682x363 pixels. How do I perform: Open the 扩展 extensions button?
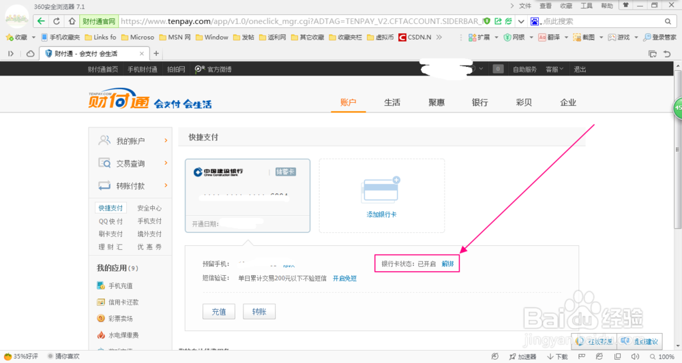click(x=479, y=37)
